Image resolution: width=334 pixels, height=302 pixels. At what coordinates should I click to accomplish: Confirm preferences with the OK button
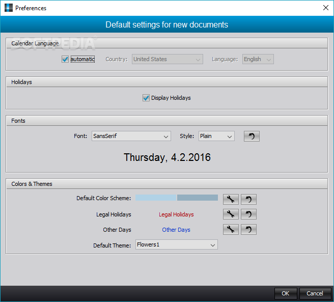(286, 293)
